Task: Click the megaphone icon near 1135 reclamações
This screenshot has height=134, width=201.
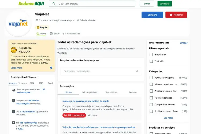Action: [x=14, y=90]
